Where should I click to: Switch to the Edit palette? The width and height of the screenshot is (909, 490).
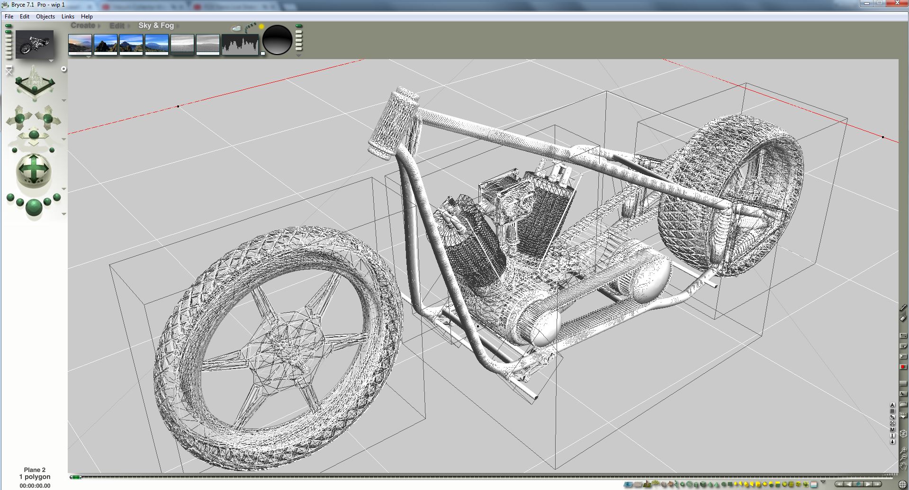pyautogui.click(x=117, y=26)
